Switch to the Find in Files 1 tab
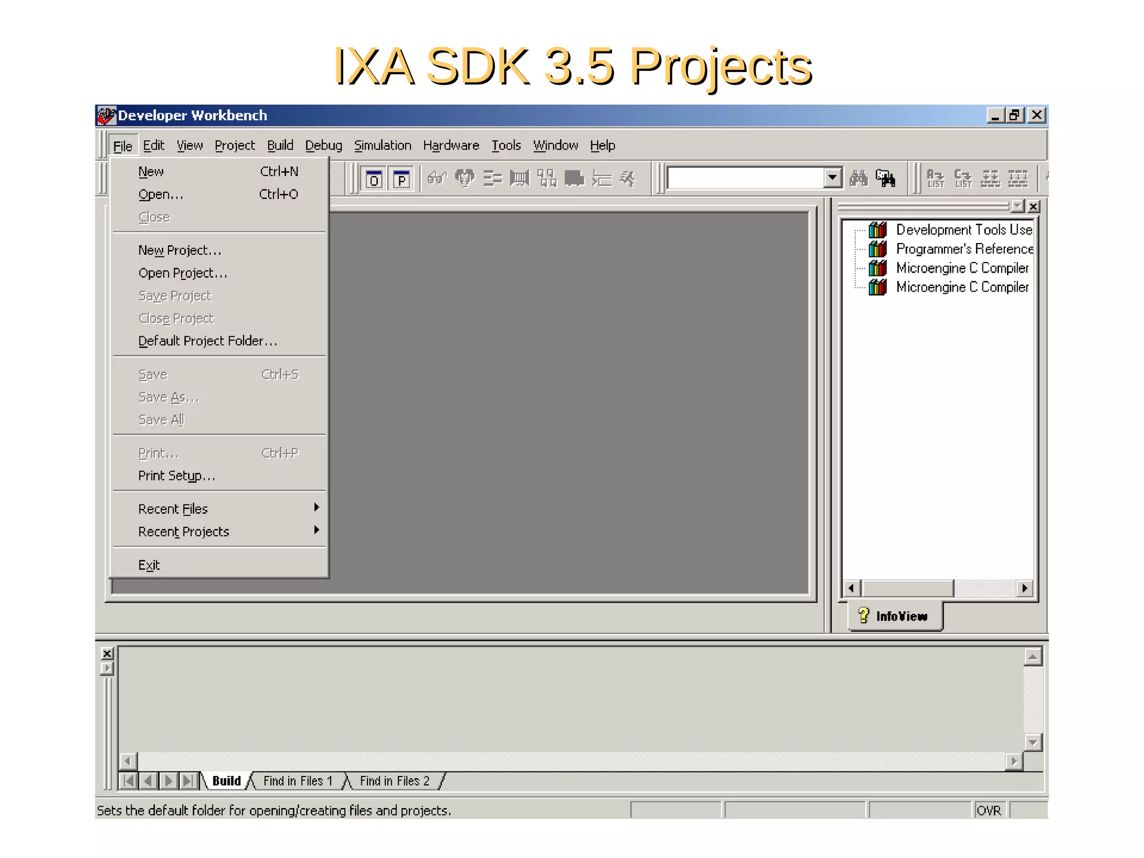This screenshot has height=858, width=1144. pyautogui.click(x=298, y=781)
